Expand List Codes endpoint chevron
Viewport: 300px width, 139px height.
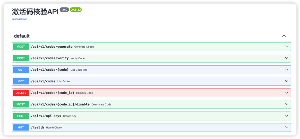[287, 81]
